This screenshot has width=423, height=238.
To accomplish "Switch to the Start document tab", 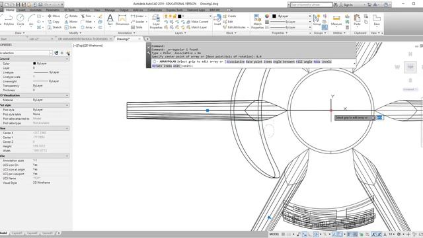I will 3,39.
